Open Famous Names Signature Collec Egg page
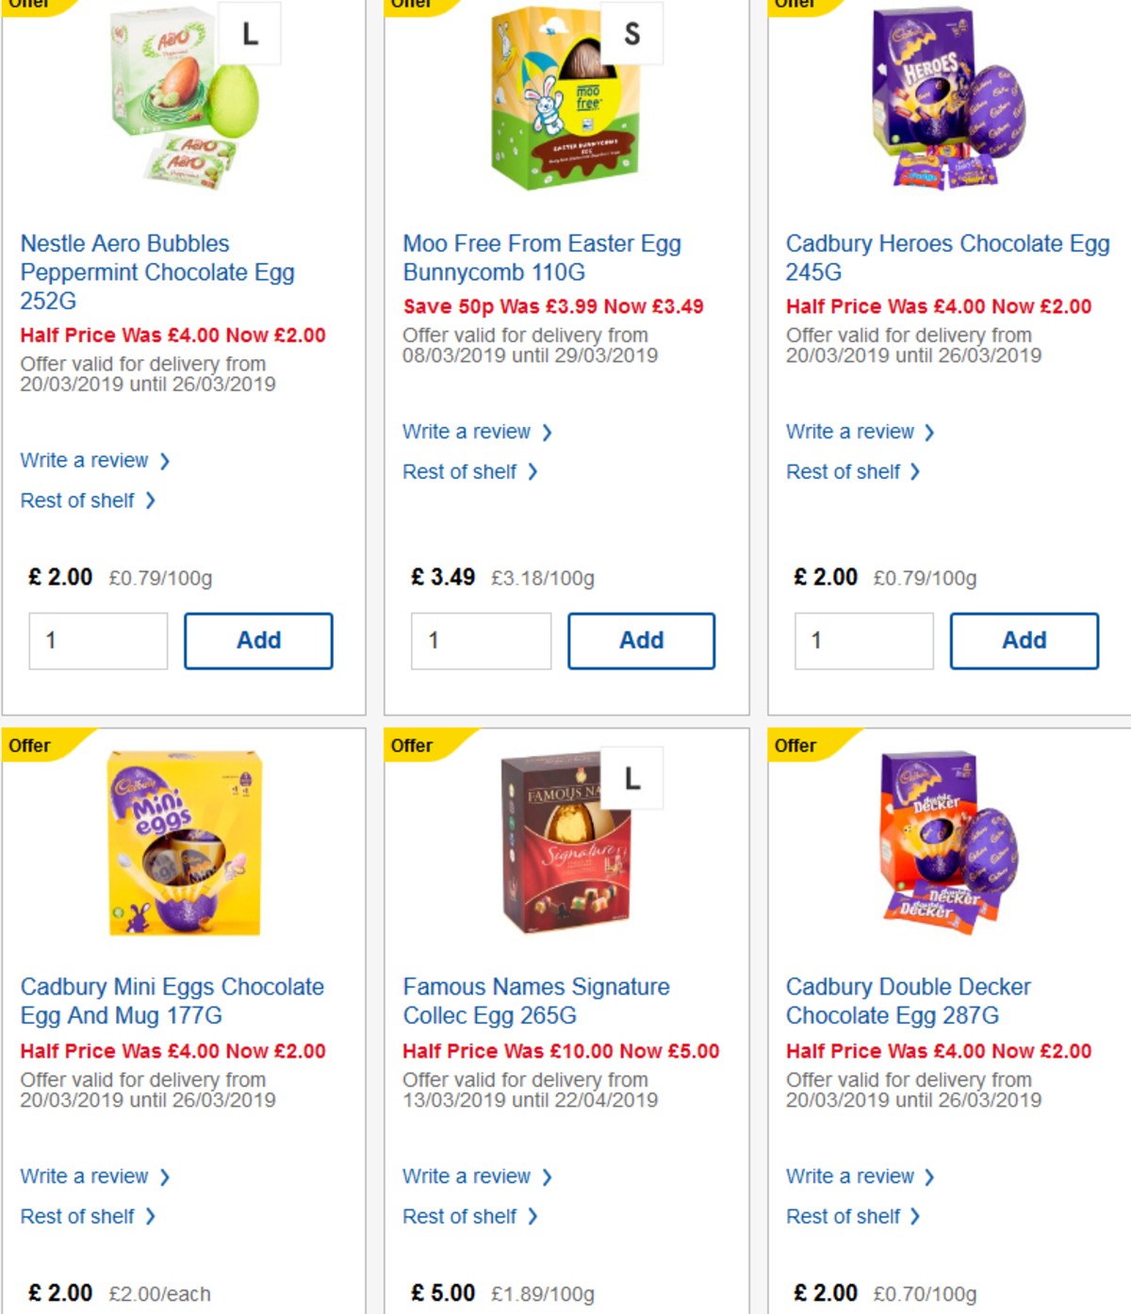Viewport: 1131px width, 1314px height. pyautogui.click(x=535, y=1001)
